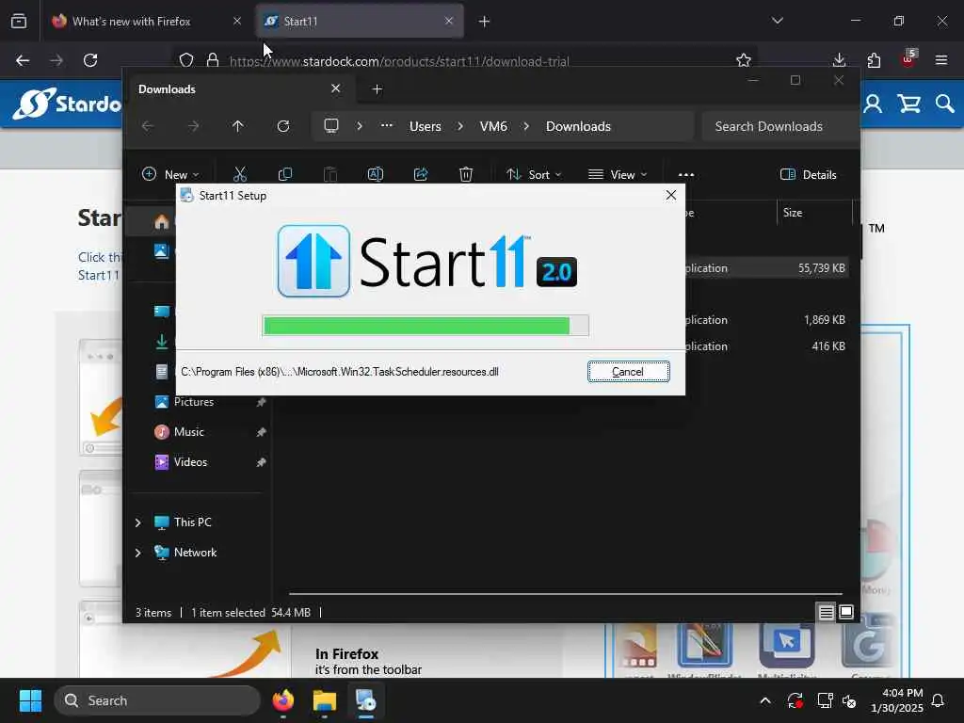This screenshot has width=964, height=723.
Task: Click the breadcrumb ellipsis in Explorer address bar
Action: (386, 125)
